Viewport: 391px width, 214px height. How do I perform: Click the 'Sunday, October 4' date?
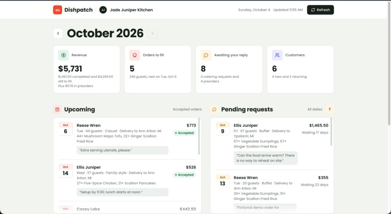click(254, 10)
